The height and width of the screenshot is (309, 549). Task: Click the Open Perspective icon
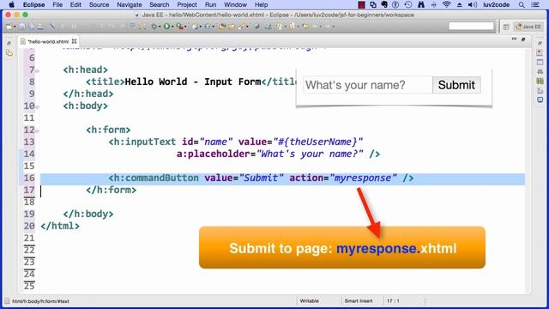[x=506, y=27]
